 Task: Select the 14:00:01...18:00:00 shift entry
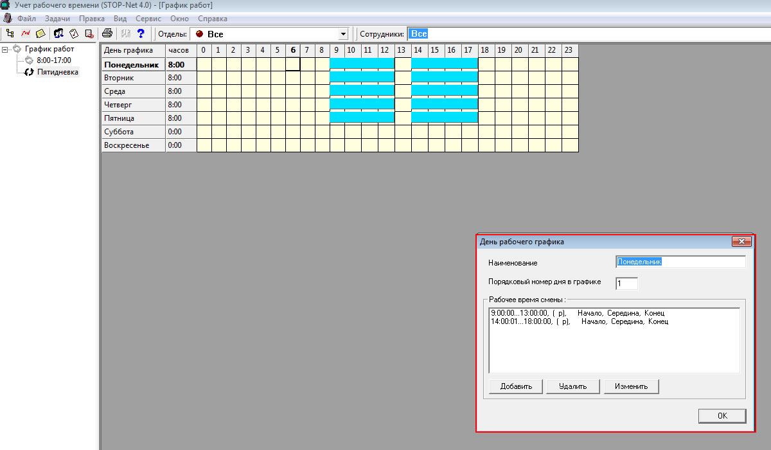tap(579, 321)
